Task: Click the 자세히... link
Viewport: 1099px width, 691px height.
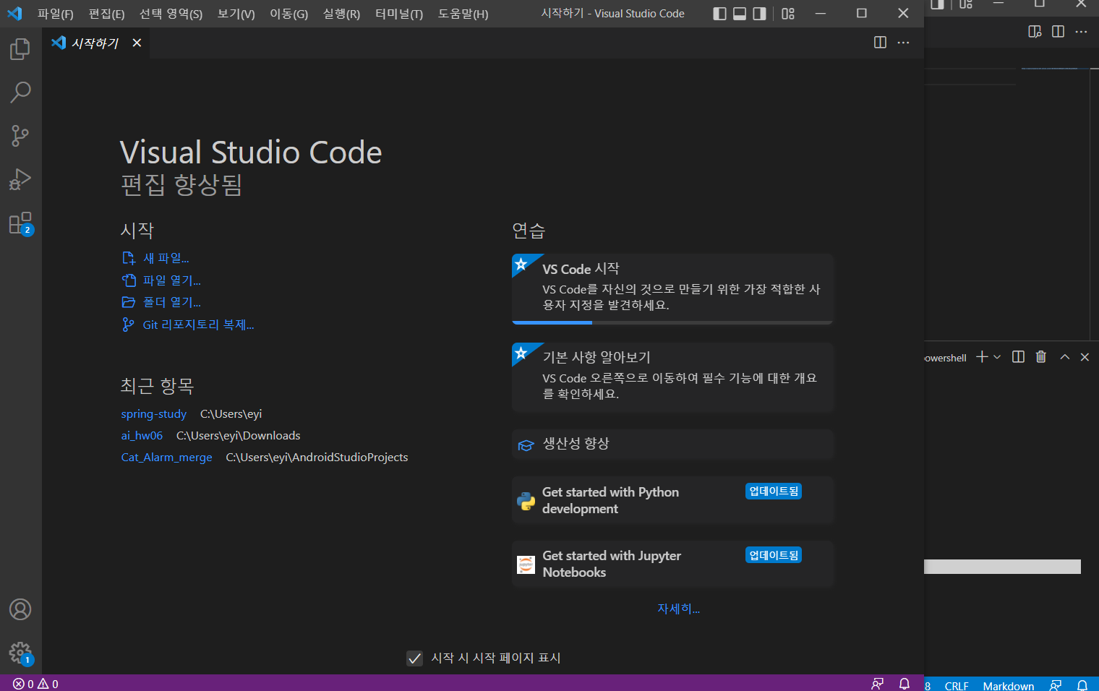Action: pyautogui.click(x=678, y=609)
